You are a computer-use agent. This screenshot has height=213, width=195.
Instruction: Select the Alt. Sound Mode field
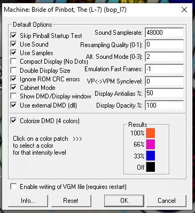pos(165,57)
